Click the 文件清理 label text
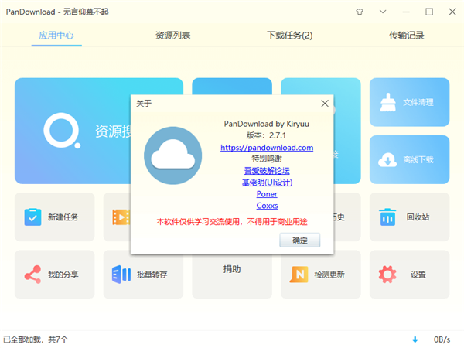 [x=418, y=102]
